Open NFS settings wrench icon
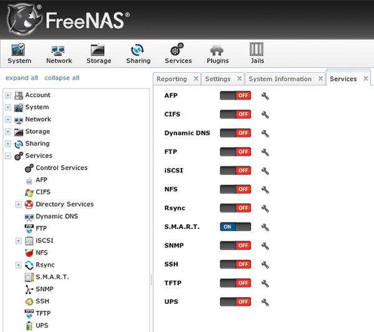The image size is (374, 332). [265, 190]
